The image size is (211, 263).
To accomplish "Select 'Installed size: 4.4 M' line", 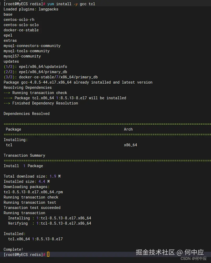I will click(x=26, y=181).
